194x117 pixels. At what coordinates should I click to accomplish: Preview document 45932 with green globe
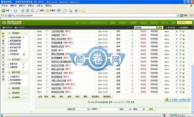point(184,31)
